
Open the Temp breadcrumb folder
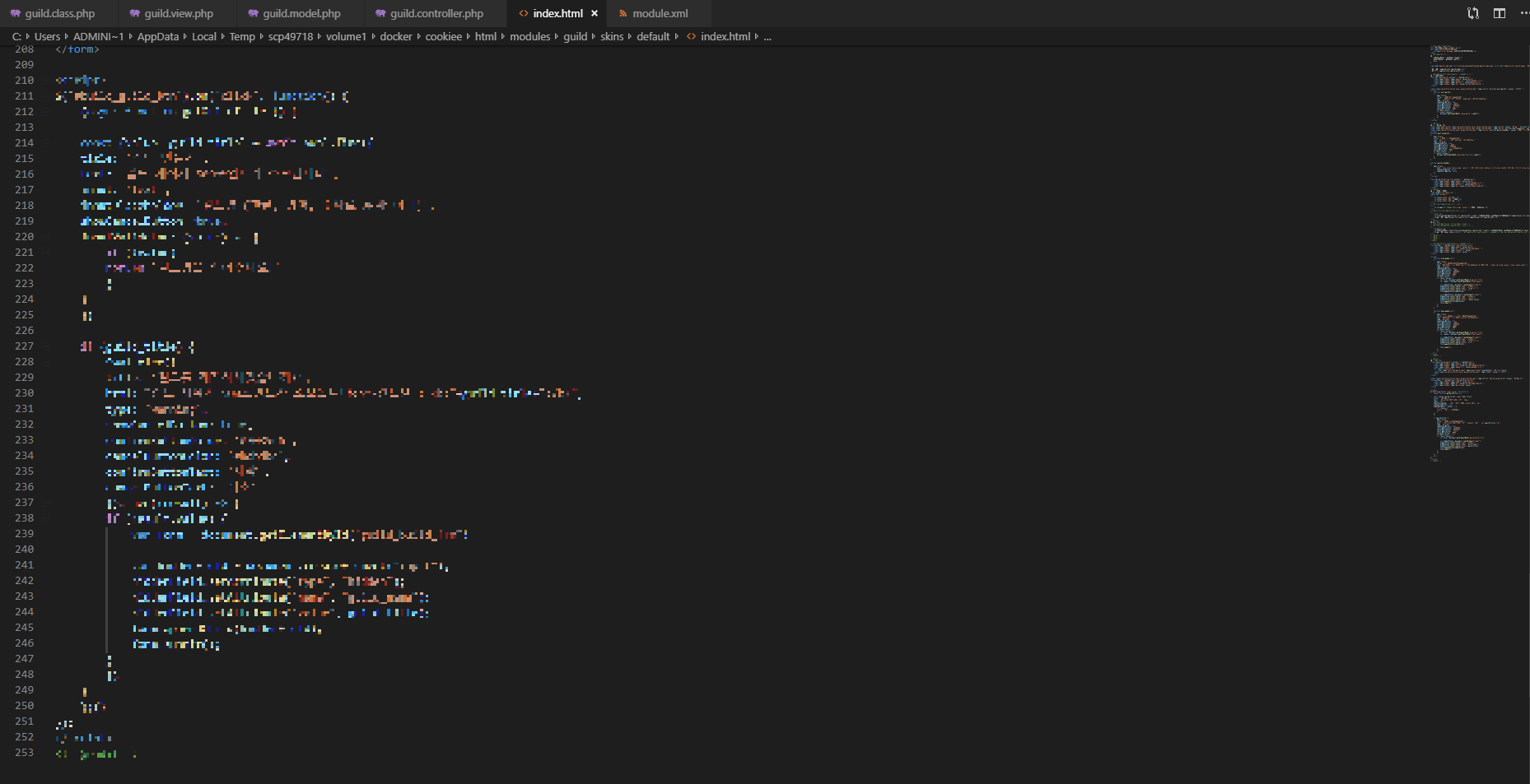pos(242,36)
